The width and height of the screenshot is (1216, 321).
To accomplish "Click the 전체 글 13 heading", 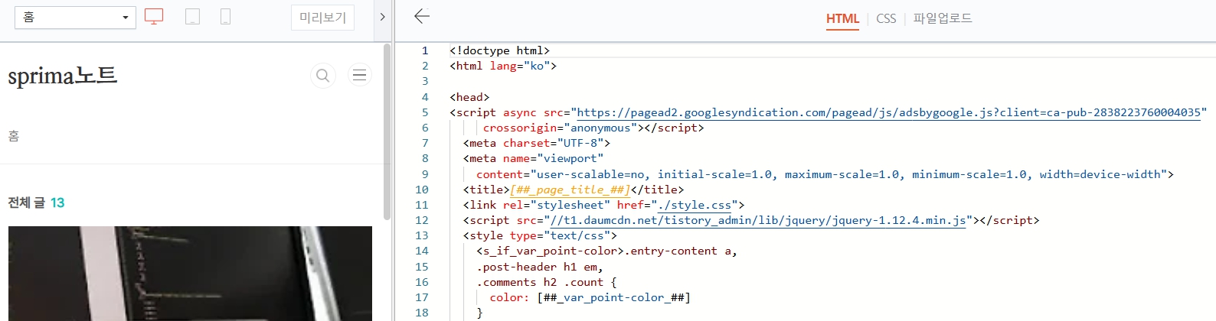I will pos(36,203).
